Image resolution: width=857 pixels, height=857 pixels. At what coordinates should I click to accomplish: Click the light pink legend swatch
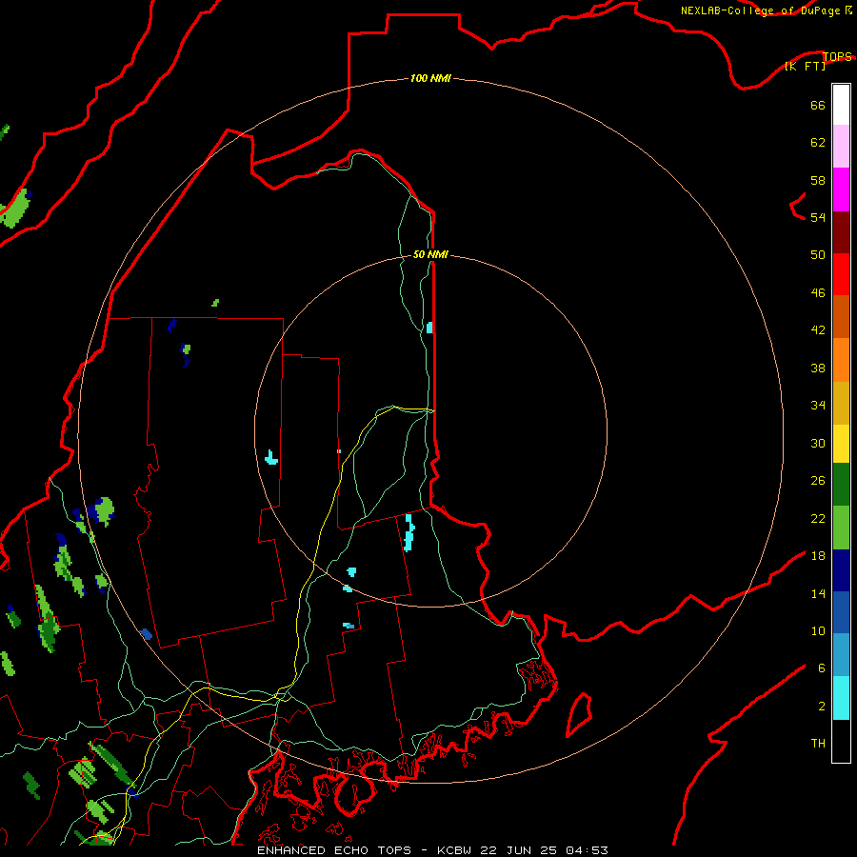click(841, 147)
